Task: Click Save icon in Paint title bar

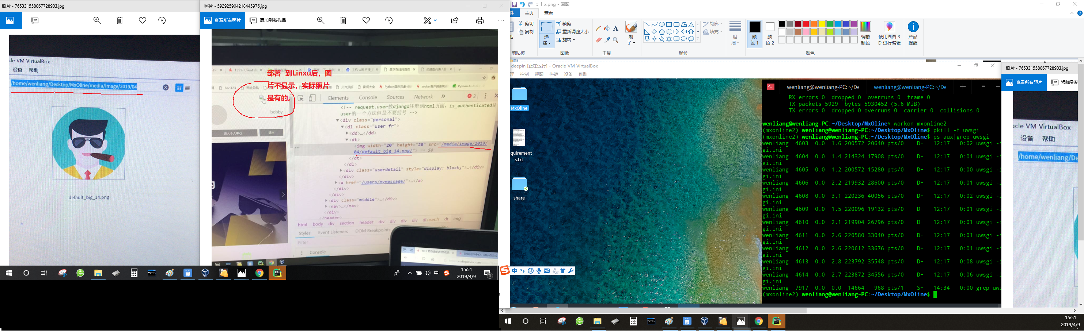Action: 514,4
